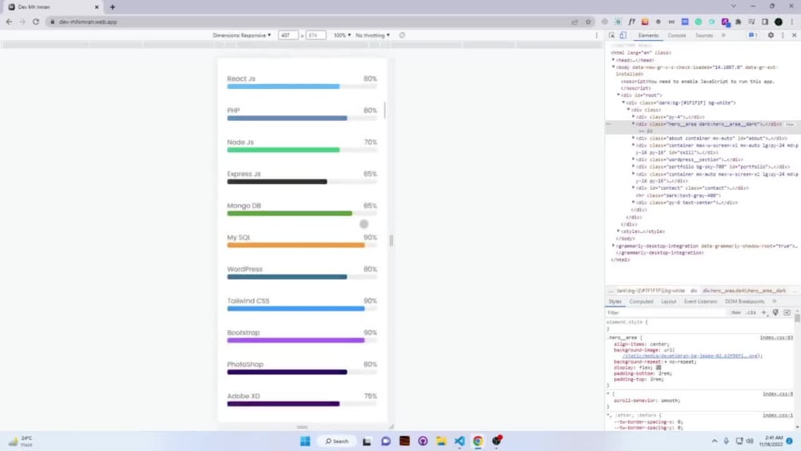Open the Computed styles tab
This screenshot has height=451, width=801.
click(x=641, y=301)
